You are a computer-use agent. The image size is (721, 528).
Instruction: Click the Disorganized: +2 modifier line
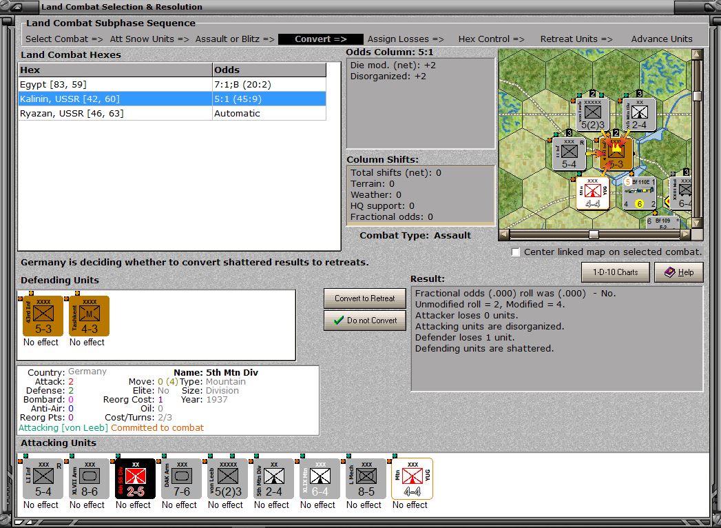[x=388, y=77]
